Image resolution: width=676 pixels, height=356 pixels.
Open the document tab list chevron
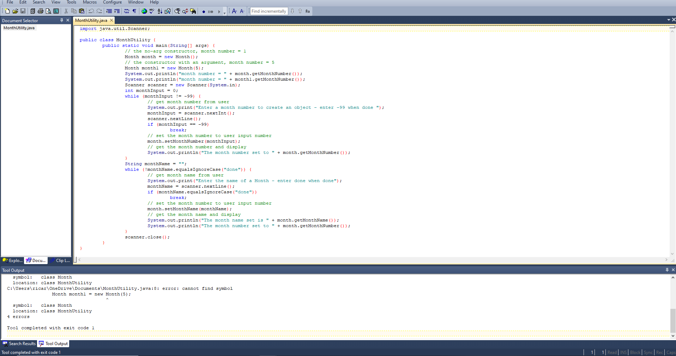[x=669, y=20]
